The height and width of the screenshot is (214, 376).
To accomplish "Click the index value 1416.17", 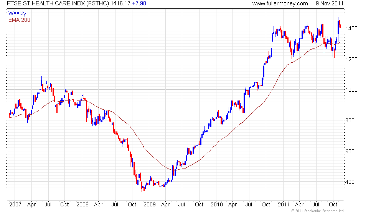I will pyautogui.click(x=120, y=3).
